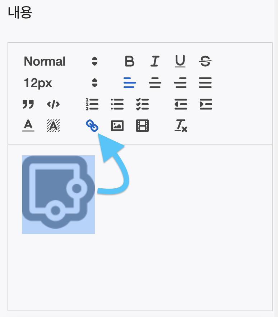Insert an image into the editor
Screen dimensions: 278x317
117,126
